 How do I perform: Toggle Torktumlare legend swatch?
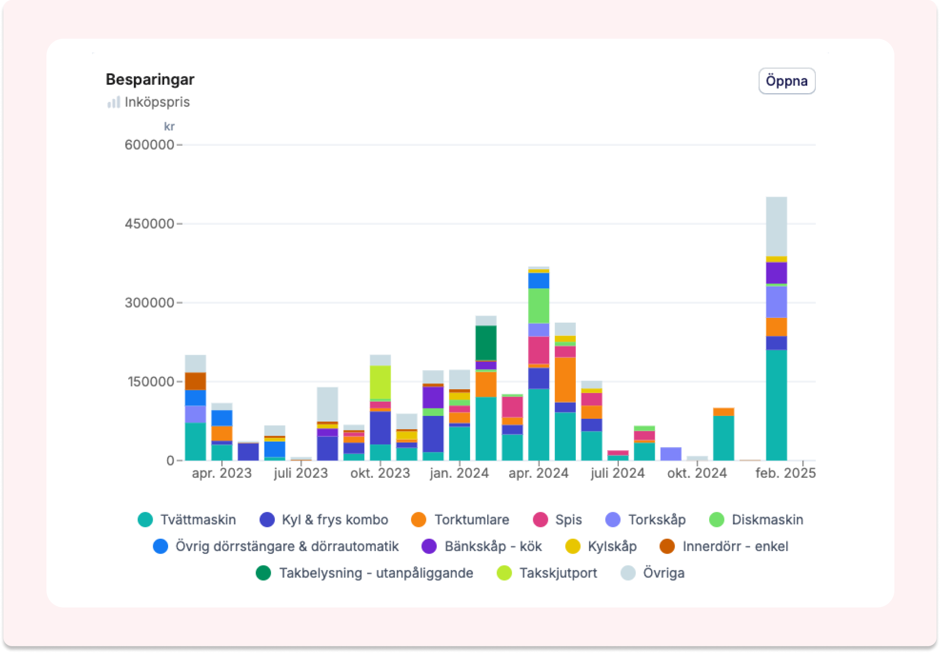[x=418, y=519]
